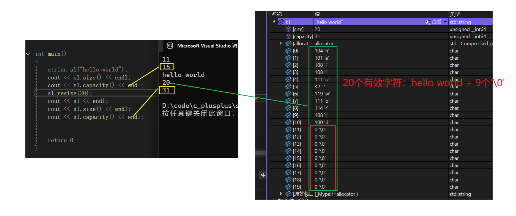The height and width of the screenshot is (216, 516).
Task: Click the int main() declaration
Action: click(x=50, y=54)
